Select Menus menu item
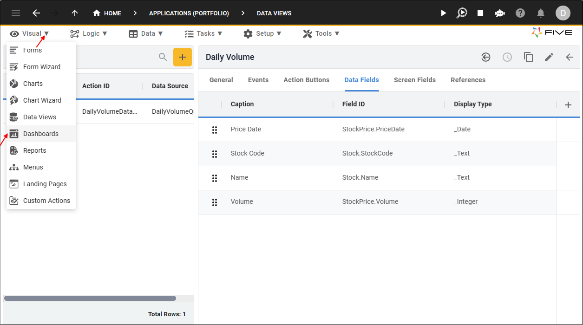 coord(41,167)
